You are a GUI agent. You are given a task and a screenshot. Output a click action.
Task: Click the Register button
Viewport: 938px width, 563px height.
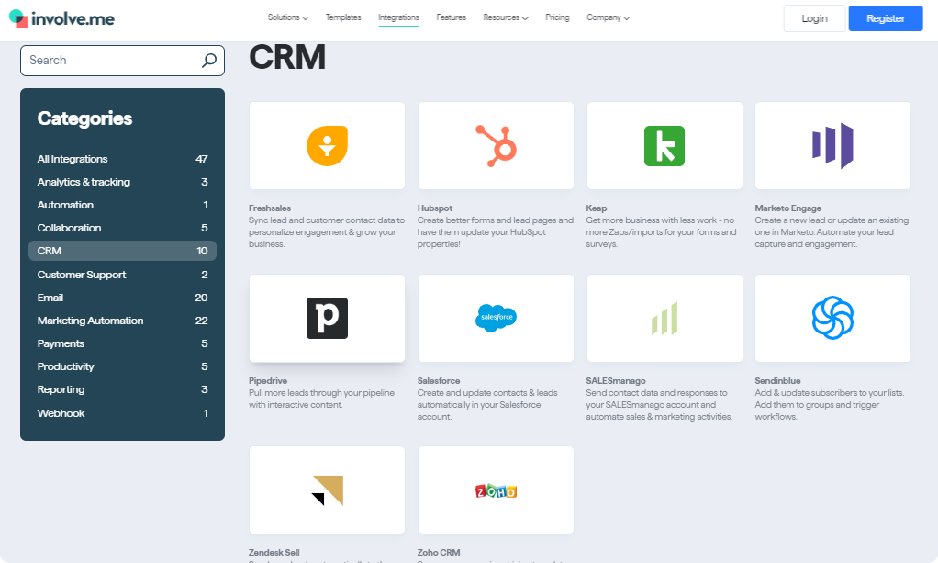(x=886, y=18)
